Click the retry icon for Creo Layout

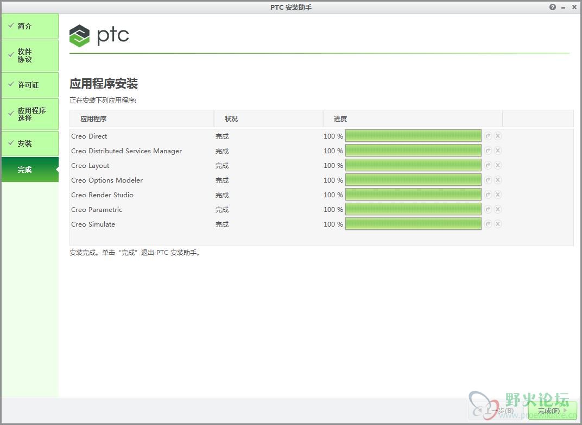[x=488, y=165]
